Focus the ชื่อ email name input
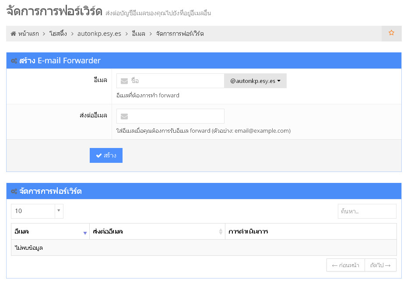This screenshot has width=407, height=282. (x=176, y=81)
